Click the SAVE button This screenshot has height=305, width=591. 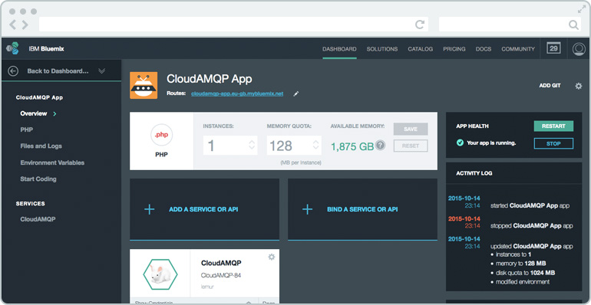tap(411, 129)
